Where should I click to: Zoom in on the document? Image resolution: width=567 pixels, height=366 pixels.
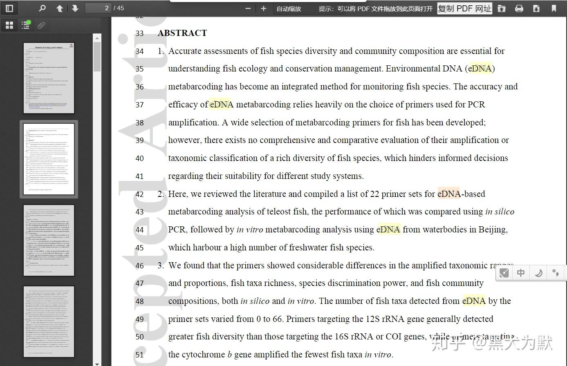coord(263,9)
